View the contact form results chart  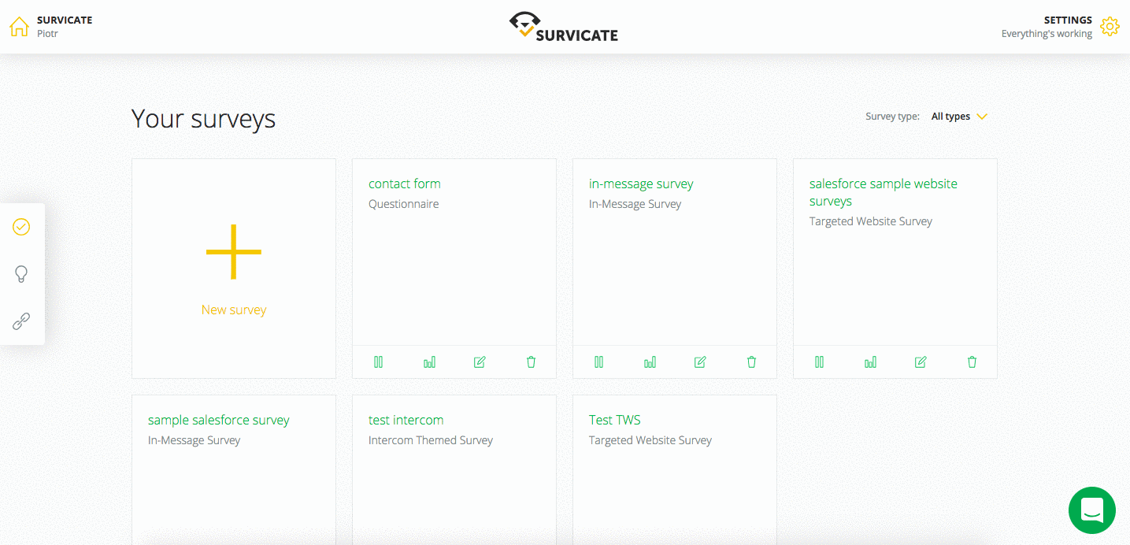[429, 362]
